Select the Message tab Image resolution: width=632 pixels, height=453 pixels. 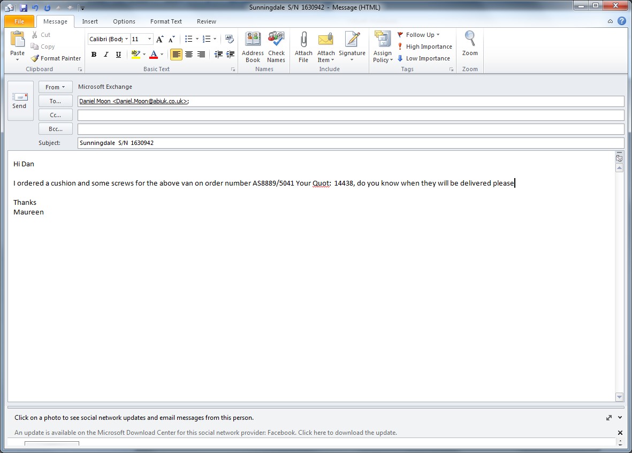pyautogui.click(x=55, y=21)
